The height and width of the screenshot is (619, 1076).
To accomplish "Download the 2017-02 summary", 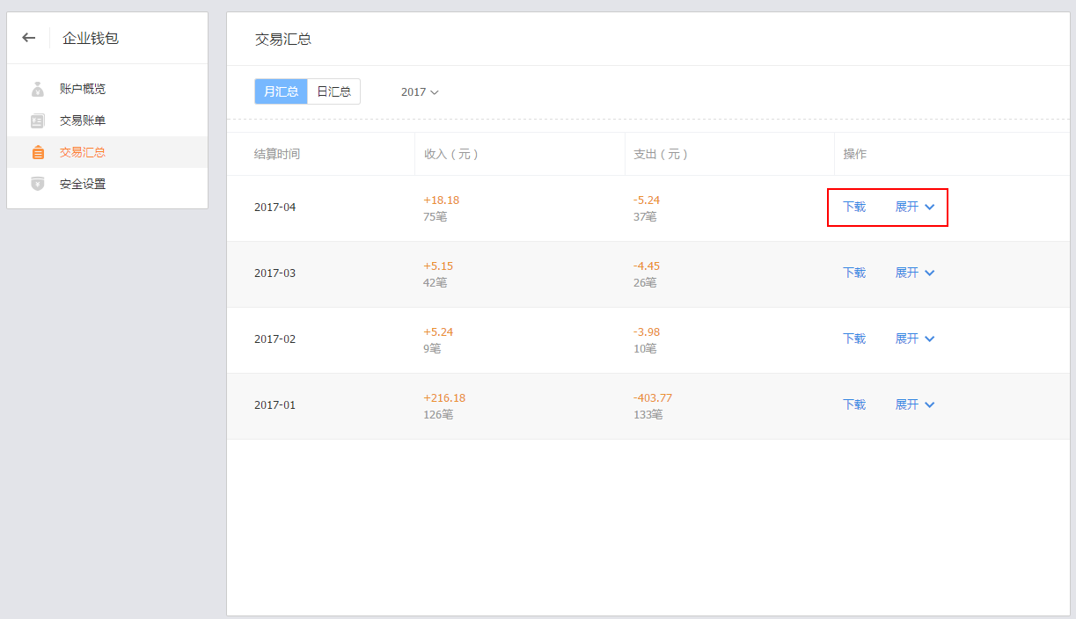I will (x=854, y=339).
